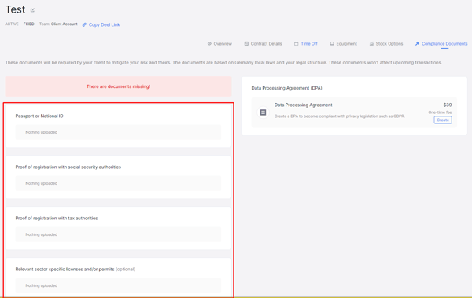
Task: Click the edit icon next to Test title
Action: 32,10
